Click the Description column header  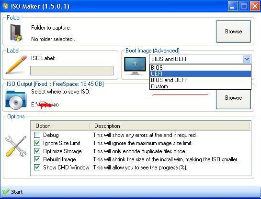(x=170, y=126)
